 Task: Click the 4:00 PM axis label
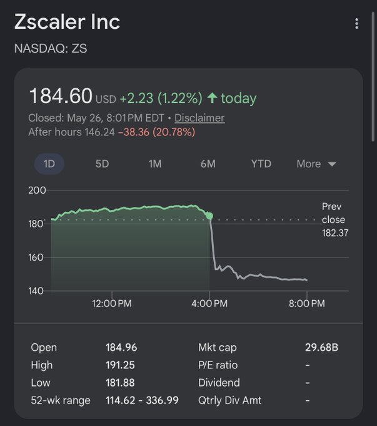(x=209, y=303)
